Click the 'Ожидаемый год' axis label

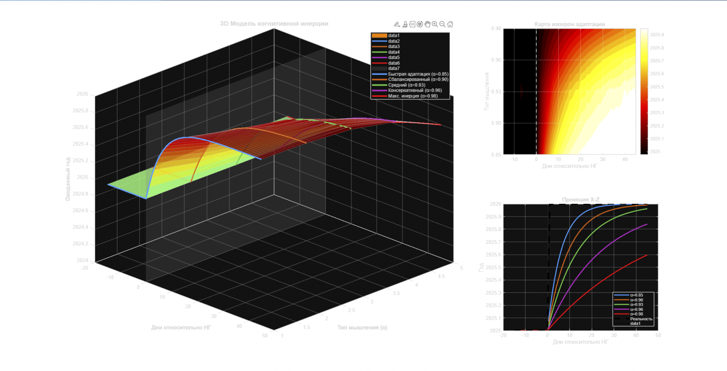68,179
